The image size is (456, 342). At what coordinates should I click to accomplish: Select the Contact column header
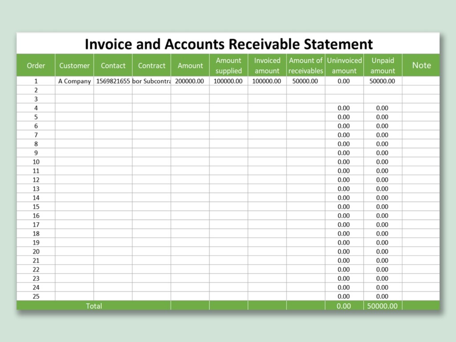[113, 65]
